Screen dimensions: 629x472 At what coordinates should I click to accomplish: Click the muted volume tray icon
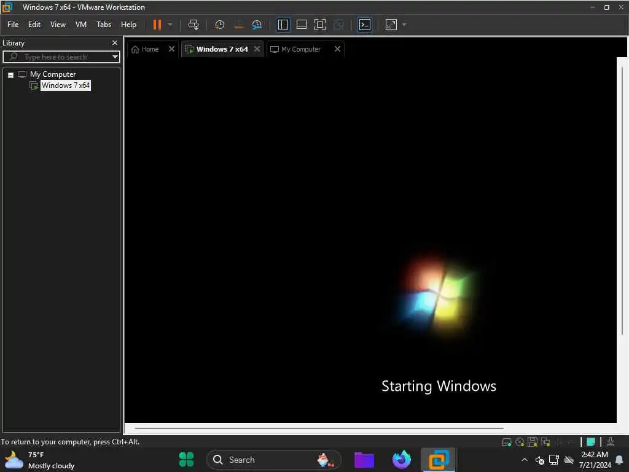pyautogui.click(x=539, y=460)
